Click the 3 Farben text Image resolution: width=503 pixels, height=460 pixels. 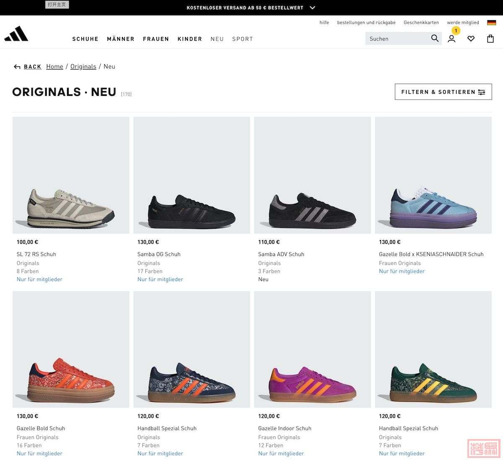pyautogui.click(x=270, y=271)
